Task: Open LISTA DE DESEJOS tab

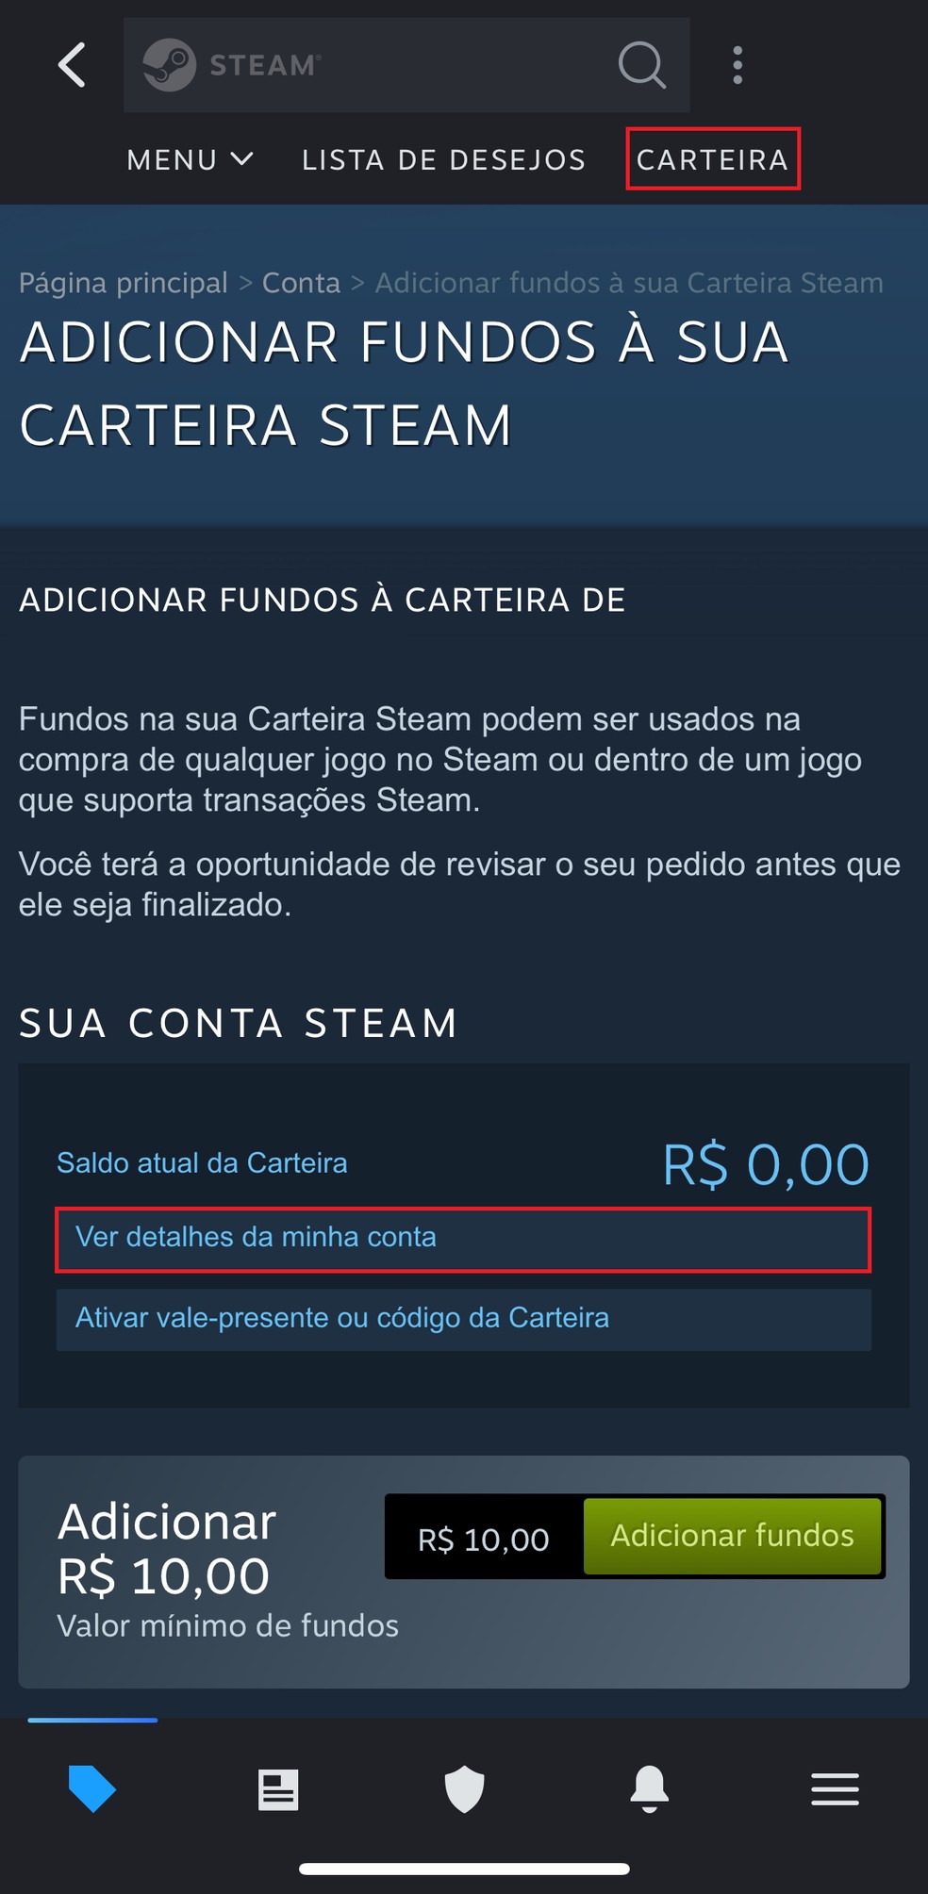Action: point(444,160)
